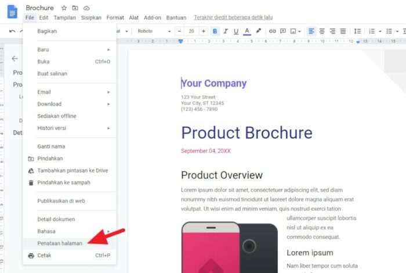406x273 pixels.
Task: Open the Google Docs home icon
Action: (x=12, y=12)
